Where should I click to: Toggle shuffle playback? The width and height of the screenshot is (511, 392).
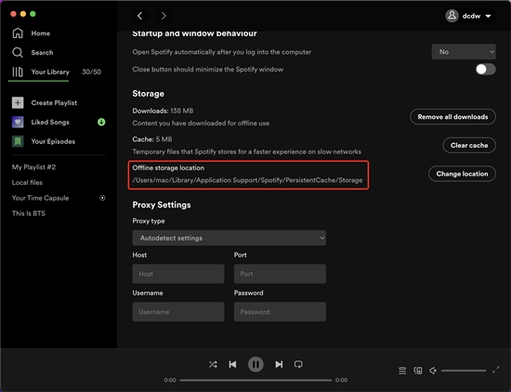(213, 364)
